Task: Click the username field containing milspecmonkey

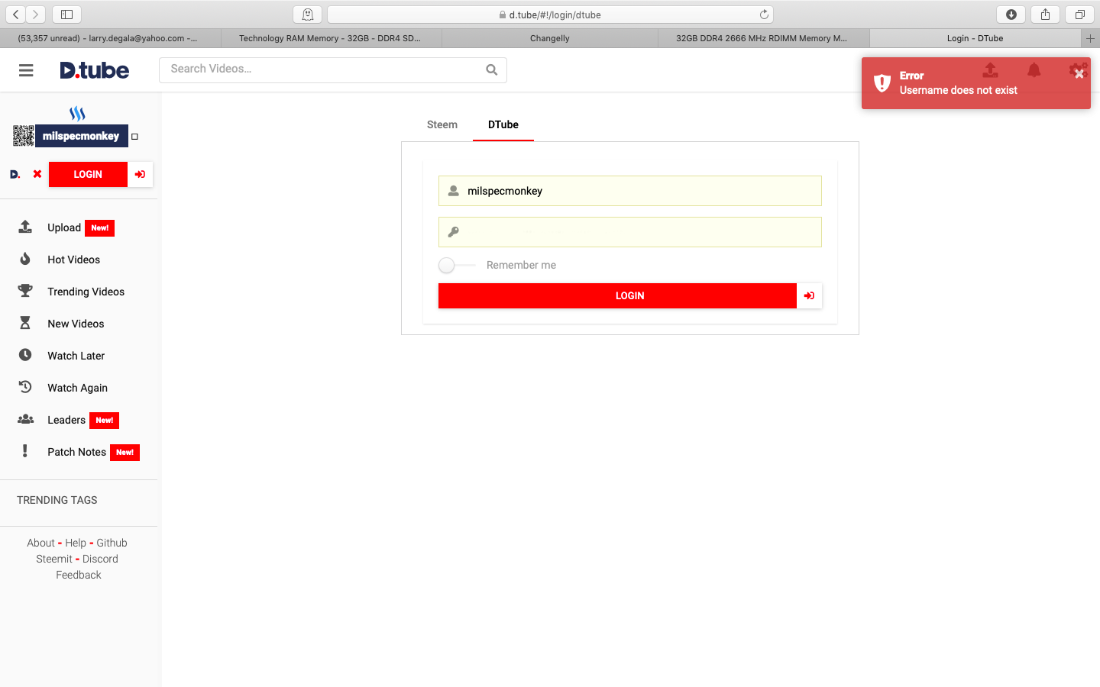Action: coord(630,191)
